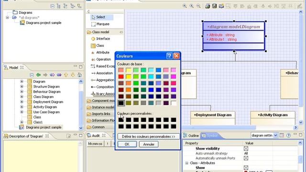Toggle the Show visibility checkbox
The width and height of the screenshot is (306, 172).
click(x=246, y=149)
